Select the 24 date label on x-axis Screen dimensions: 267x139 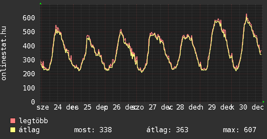[x=57, y=107]
